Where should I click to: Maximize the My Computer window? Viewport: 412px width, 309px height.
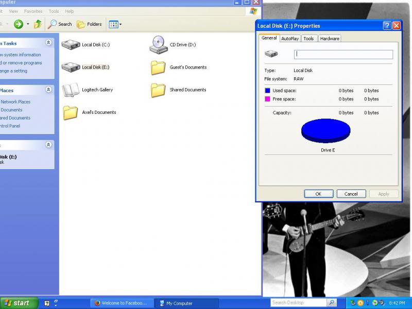coord(247,2)
